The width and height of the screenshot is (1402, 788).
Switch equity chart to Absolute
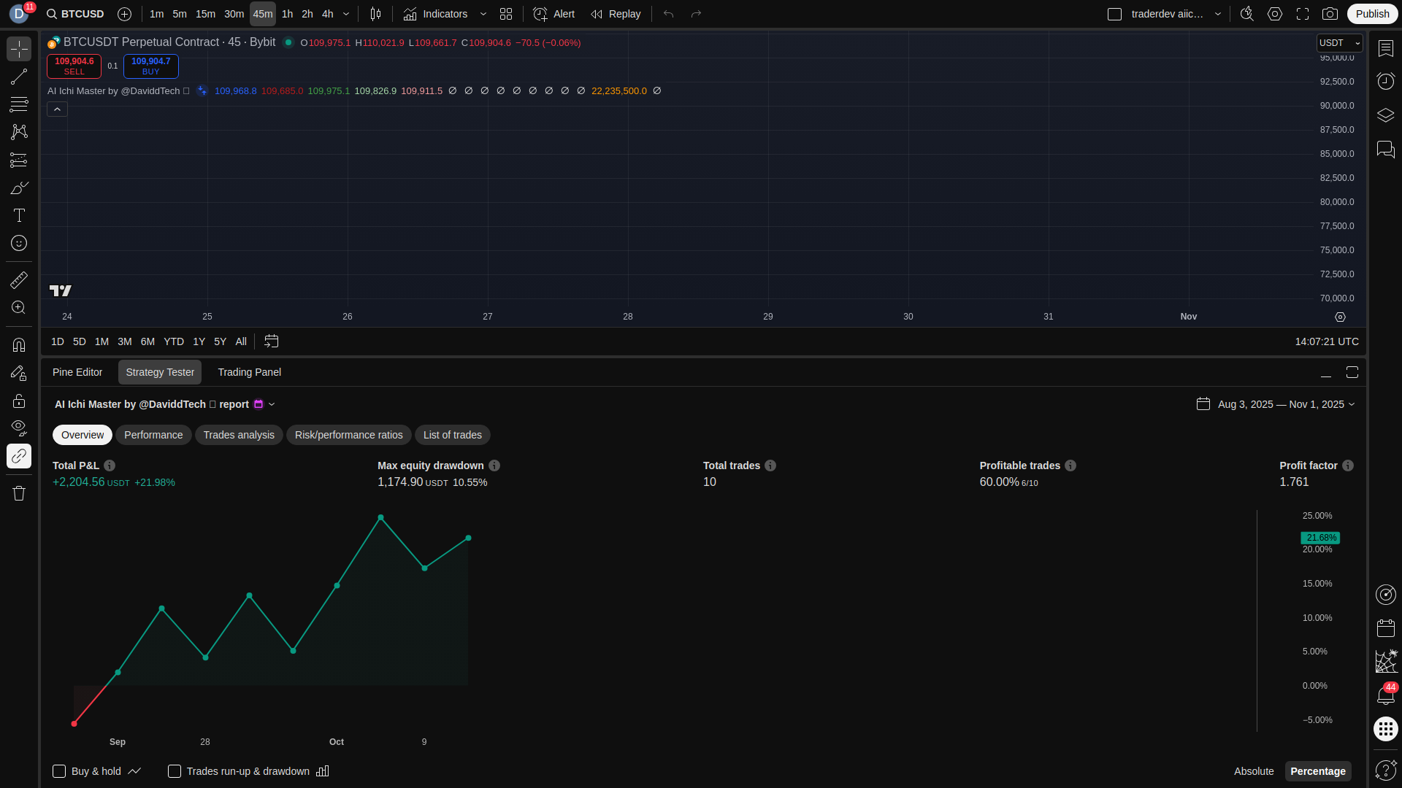(x=1253, y=771)
